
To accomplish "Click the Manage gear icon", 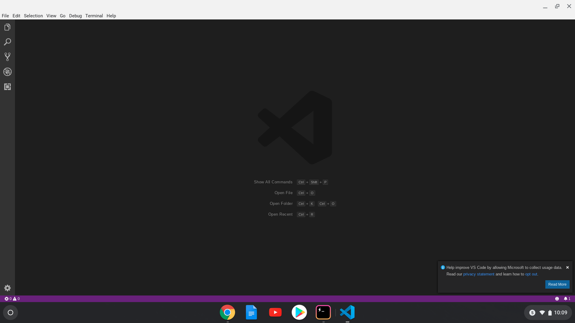I will coord(7,288).
